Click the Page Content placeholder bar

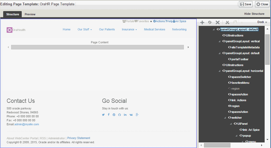click(x=97, y=47)
